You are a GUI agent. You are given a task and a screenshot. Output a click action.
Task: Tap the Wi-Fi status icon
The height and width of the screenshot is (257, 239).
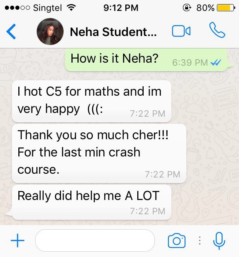tap(71, 8)
